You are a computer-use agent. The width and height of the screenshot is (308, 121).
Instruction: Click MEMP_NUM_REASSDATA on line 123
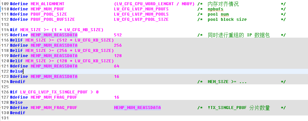pos(54,76)
